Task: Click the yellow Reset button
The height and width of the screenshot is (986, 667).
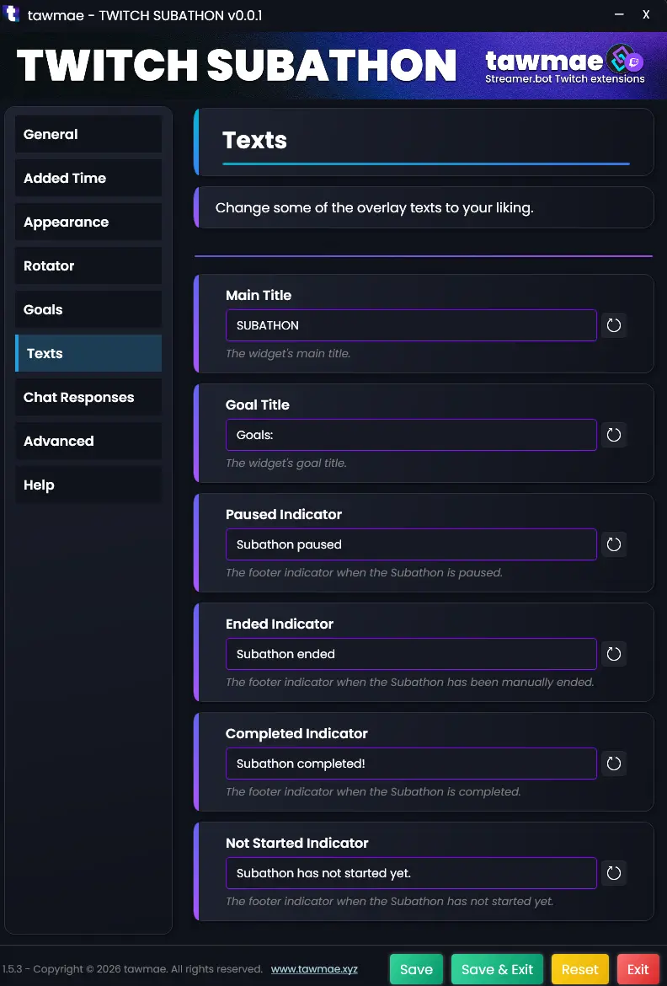Action: pyautogui.click(x=580, y=969)
